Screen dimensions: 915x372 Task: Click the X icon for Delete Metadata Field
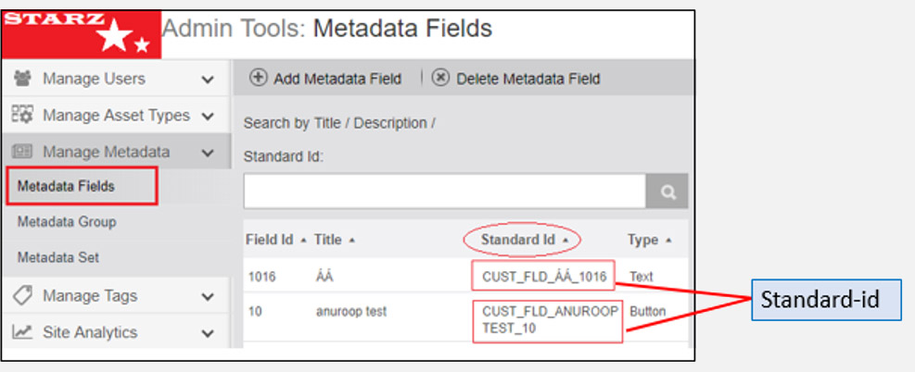441,79
